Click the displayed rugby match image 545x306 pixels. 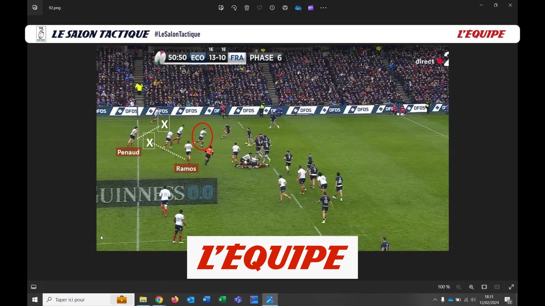pos(272,148)
